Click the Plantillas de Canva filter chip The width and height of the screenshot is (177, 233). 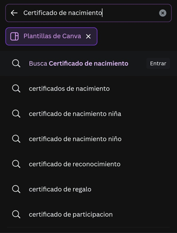[x=51, y=36]
